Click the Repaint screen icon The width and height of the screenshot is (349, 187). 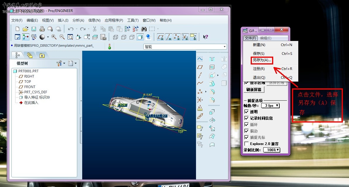point(17,37)
